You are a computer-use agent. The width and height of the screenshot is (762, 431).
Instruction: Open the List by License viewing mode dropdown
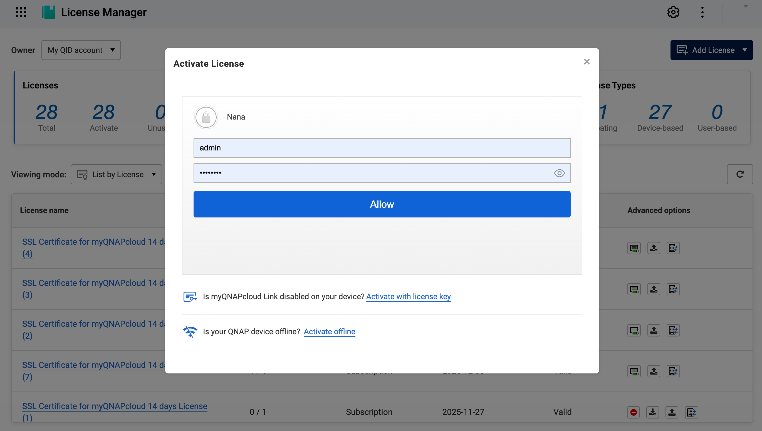click(116, 174)
